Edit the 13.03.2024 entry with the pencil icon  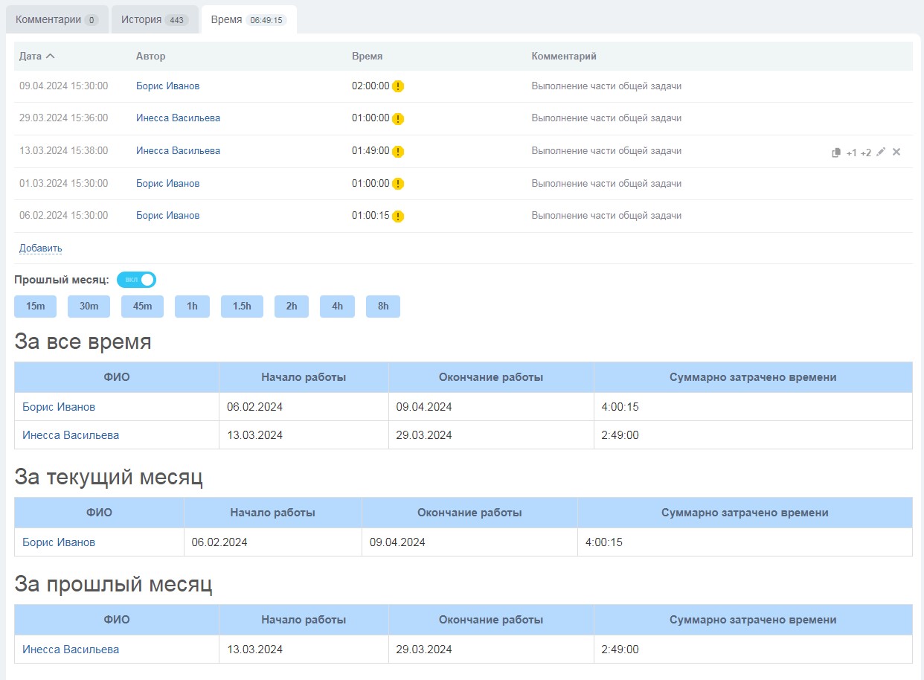(x=881, y=152)
